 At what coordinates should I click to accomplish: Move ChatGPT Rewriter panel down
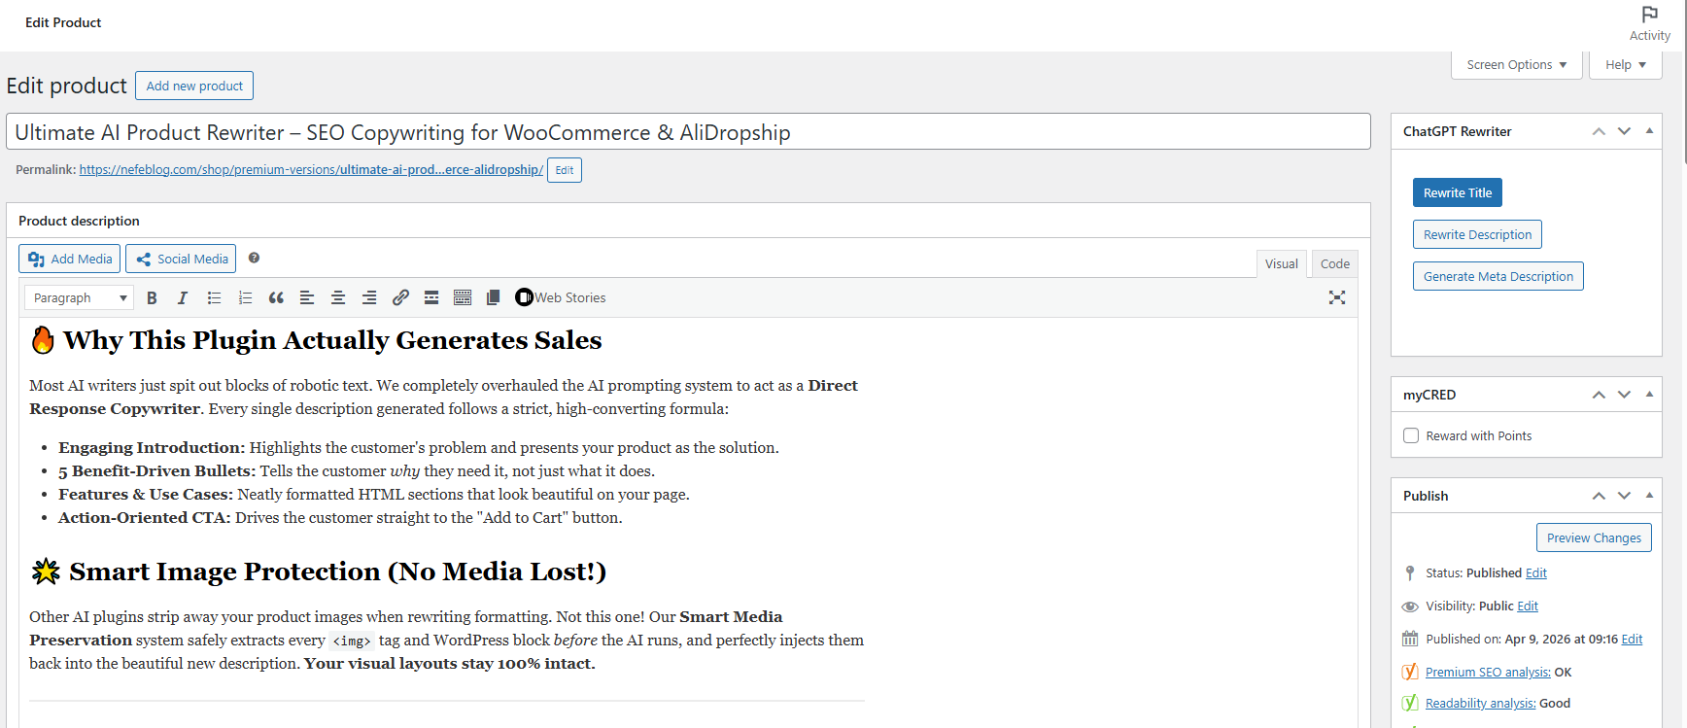[x=1624, y=131]
